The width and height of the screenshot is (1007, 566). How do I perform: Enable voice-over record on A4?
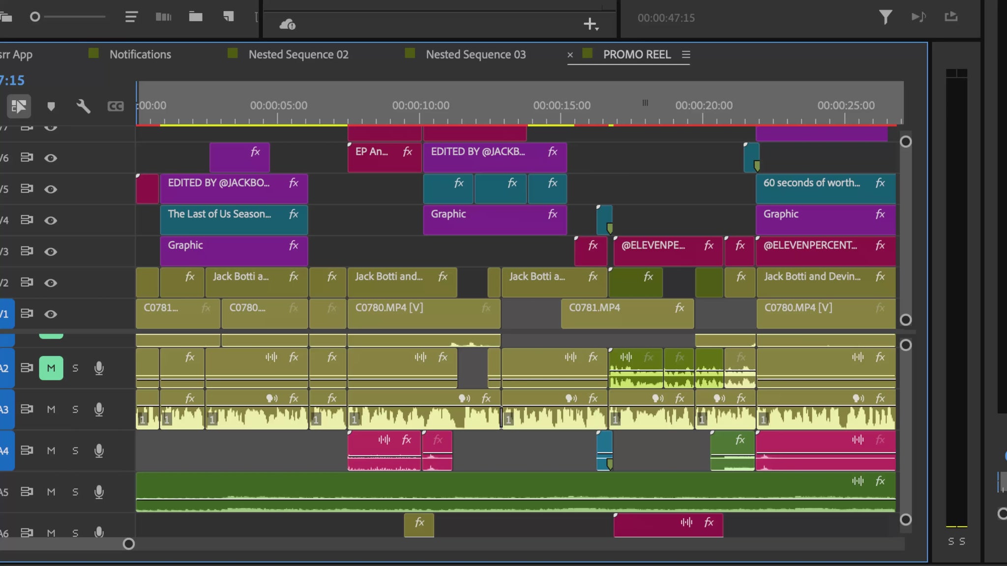[99, 451]
